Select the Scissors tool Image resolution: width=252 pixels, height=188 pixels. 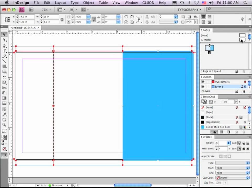point(4,88)
